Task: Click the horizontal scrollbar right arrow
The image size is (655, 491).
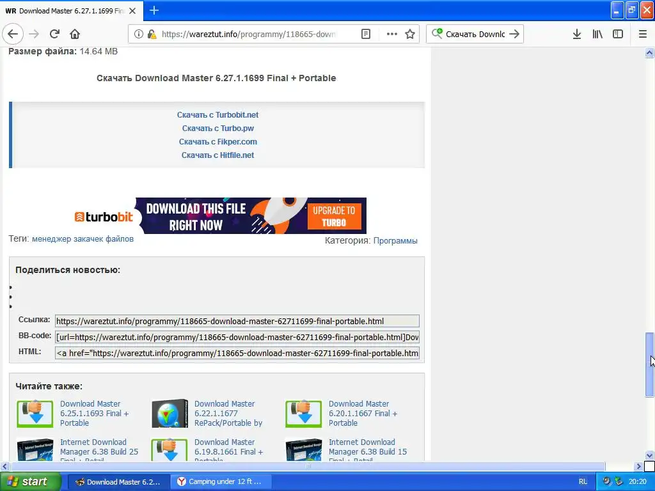Action: point(639,466)
